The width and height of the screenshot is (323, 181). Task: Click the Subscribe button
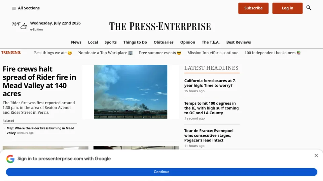click(253, 8)
